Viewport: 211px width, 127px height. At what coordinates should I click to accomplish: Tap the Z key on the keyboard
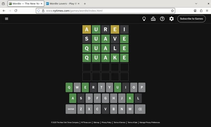(x=81, y=109)
